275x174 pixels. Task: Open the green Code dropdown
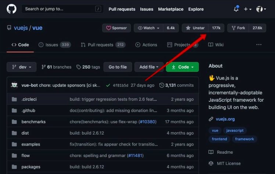tap(182, 67)
